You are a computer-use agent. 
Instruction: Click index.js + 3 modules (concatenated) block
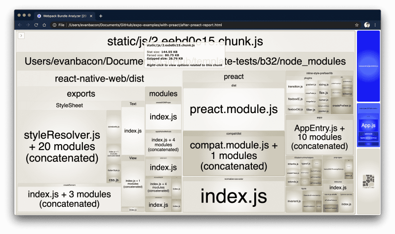tap(69, 199)
